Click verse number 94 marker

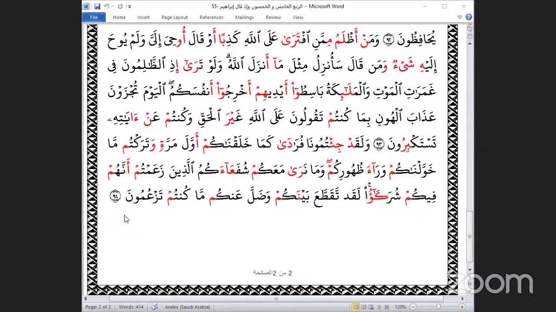(x=115, y=196)
